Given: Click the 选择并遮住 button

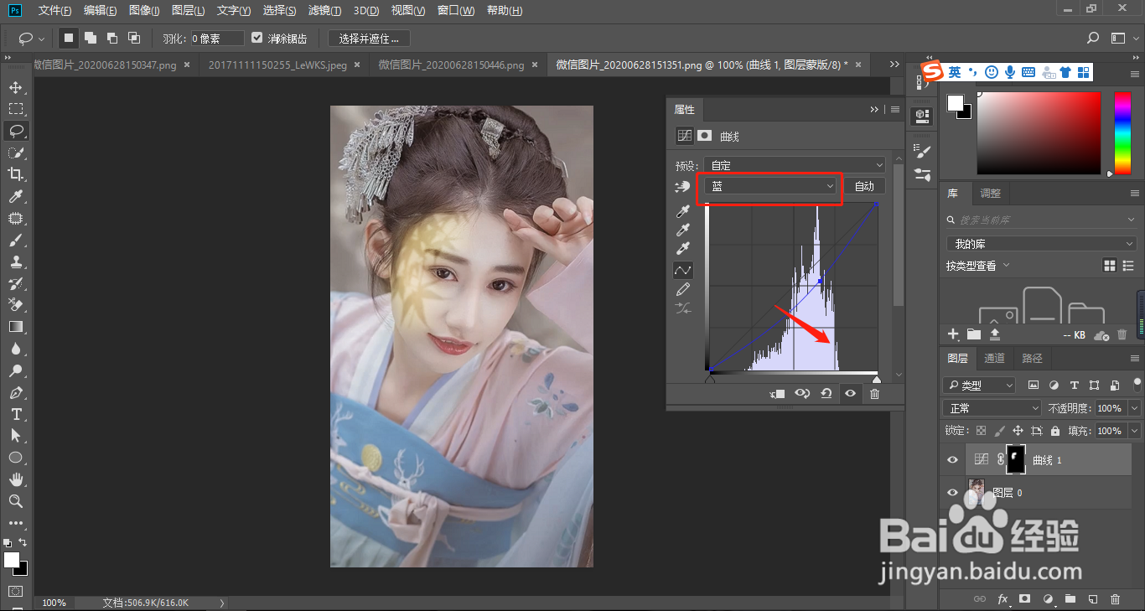Looking at the screenshot, I should tap(369, 39).
